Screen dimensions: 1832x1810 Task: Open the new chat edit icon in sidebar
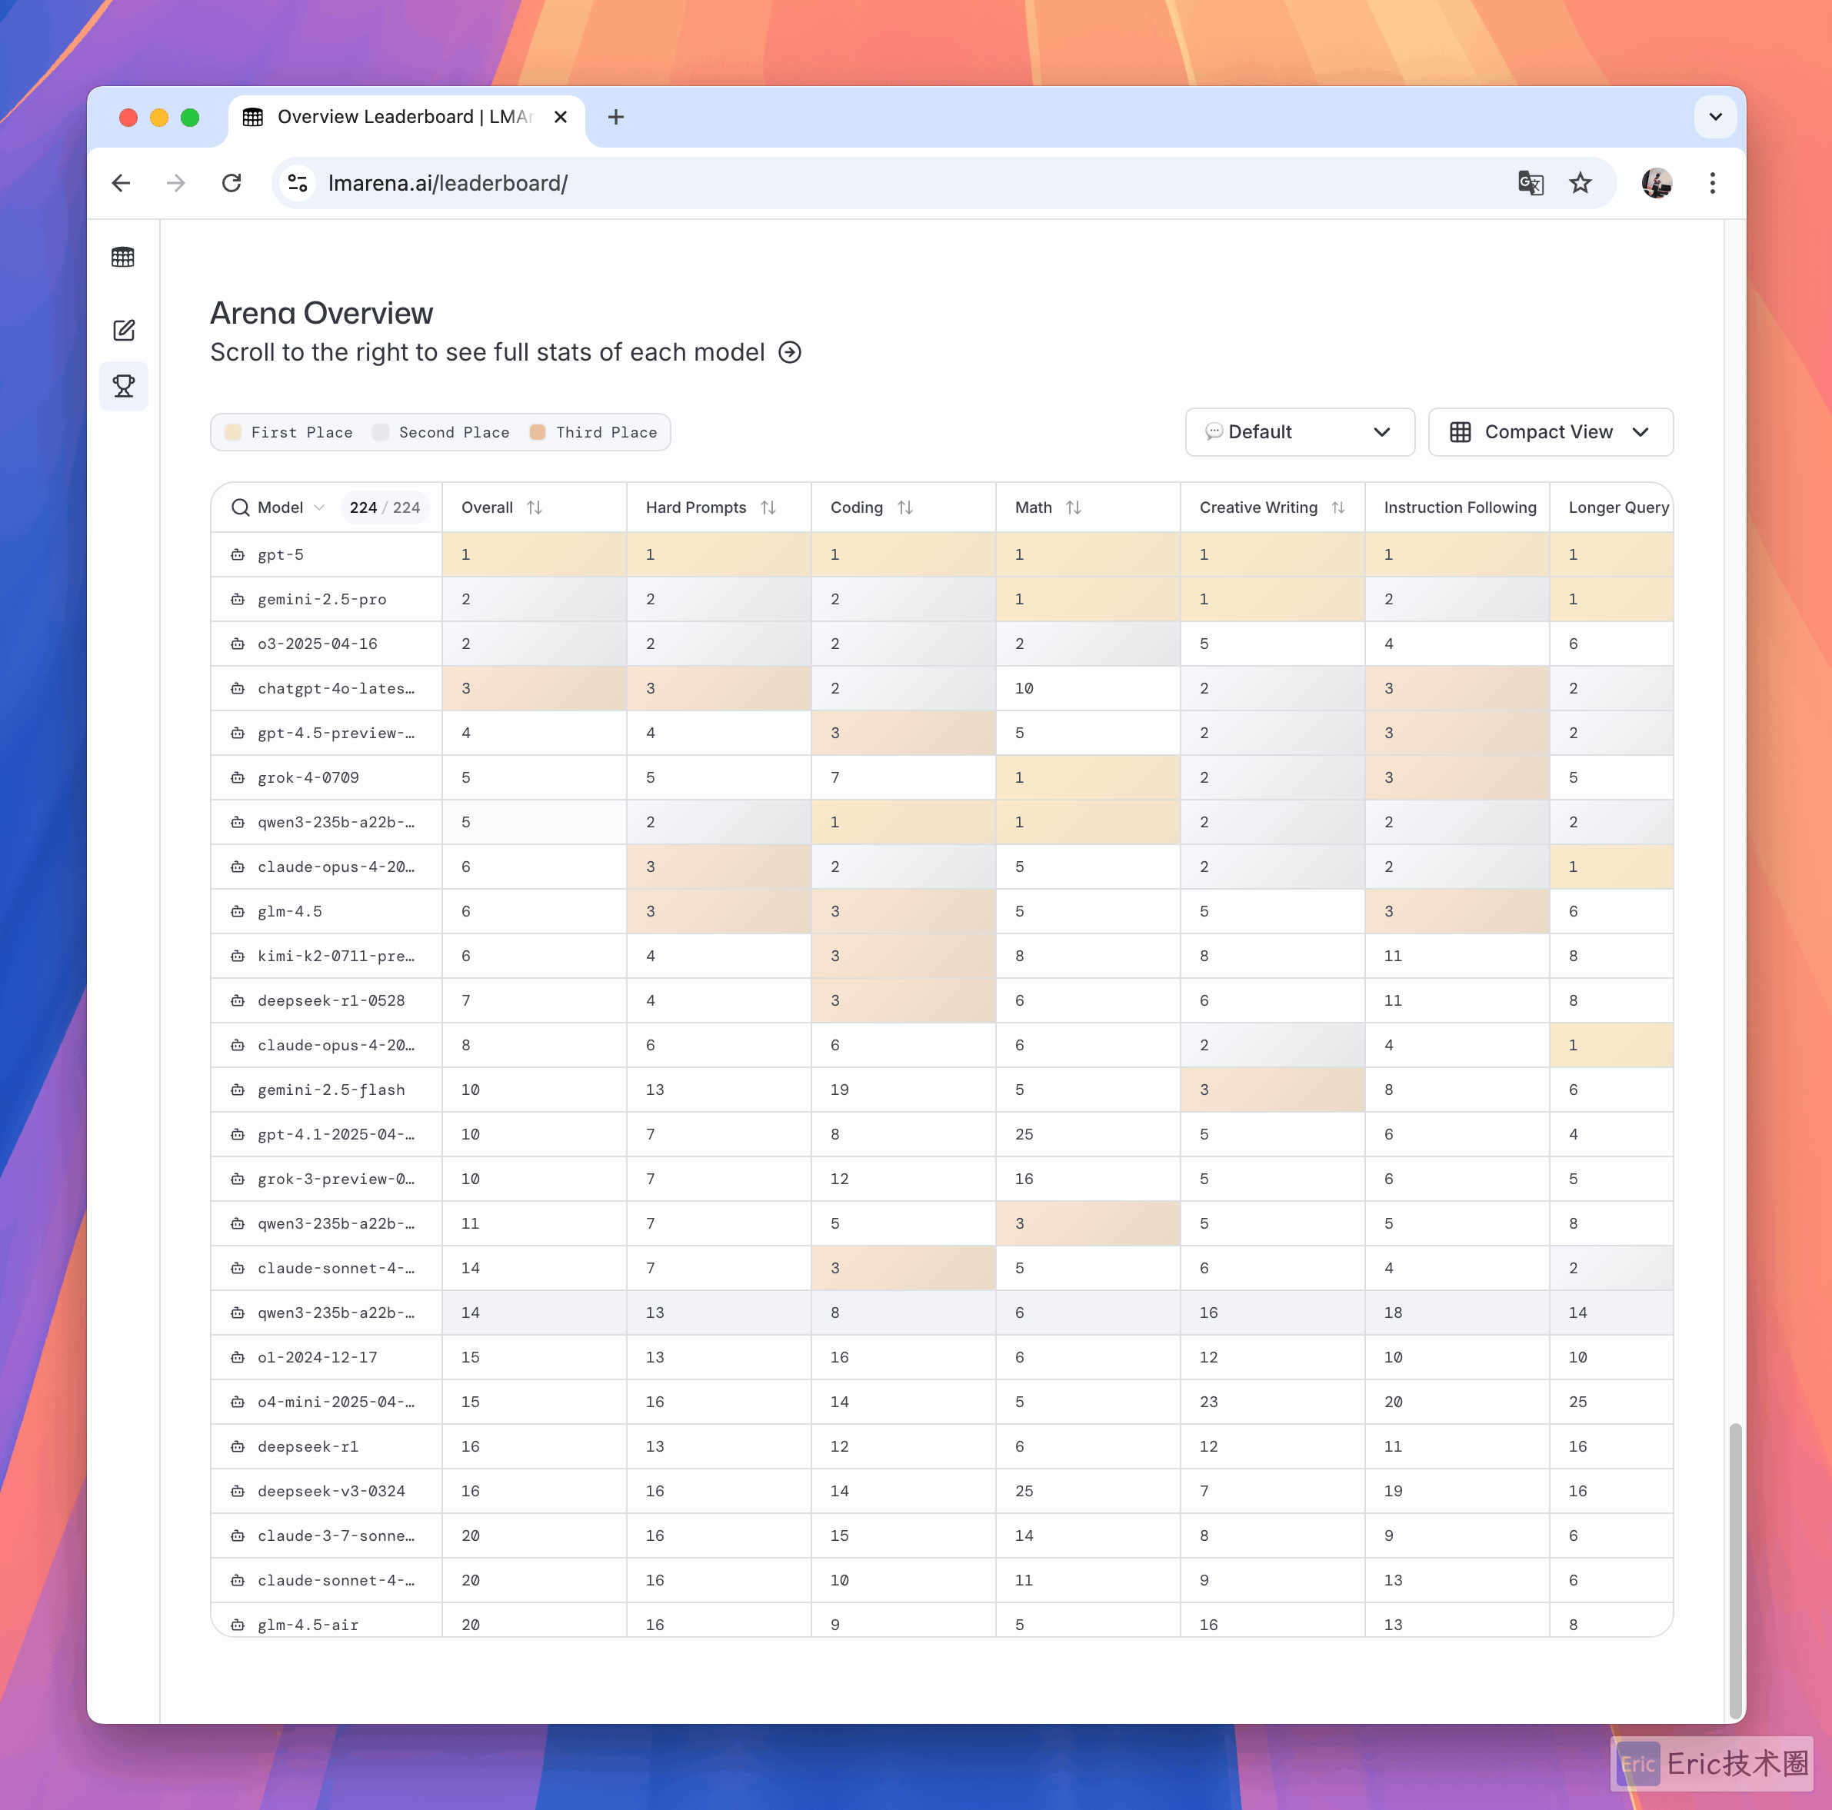123,330
